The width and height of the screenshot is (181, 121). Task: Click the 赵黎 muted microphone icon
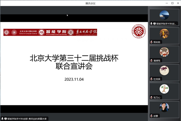pyautogui.click(x=151, y=116)
